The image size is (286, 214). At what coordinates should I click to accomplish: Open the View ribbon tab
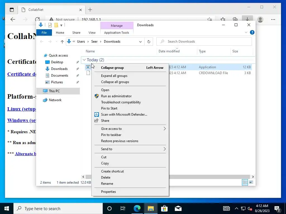92,33
